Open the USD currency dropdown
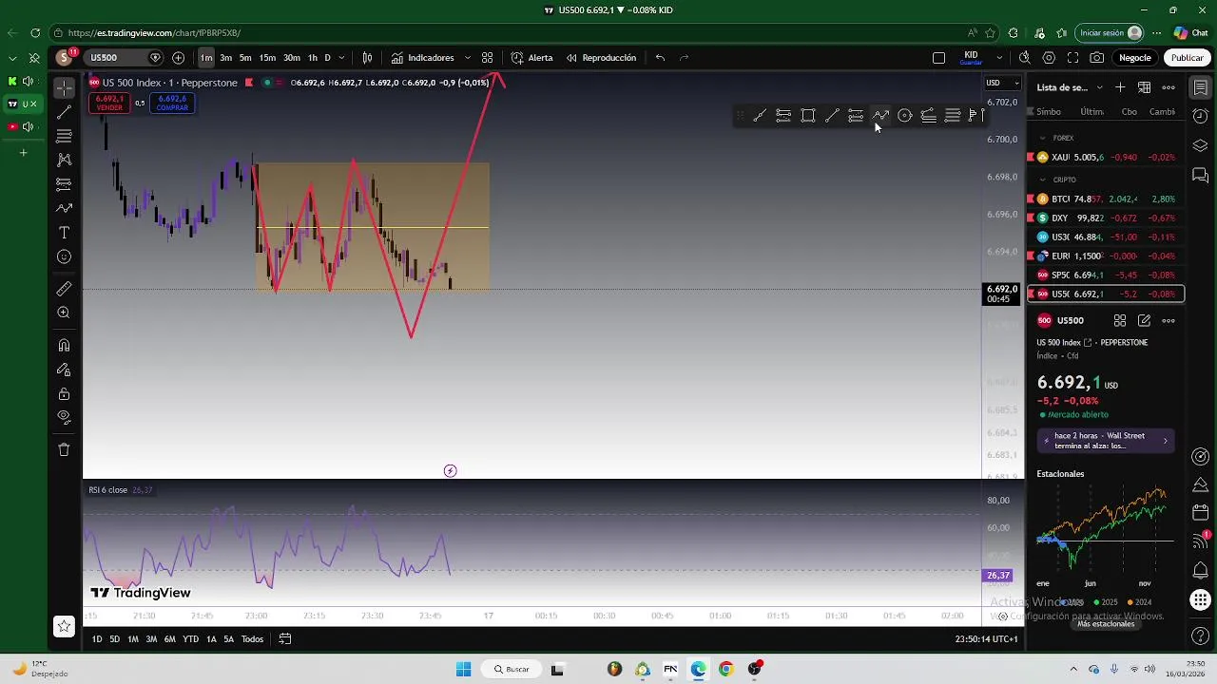The width and height of the screenshot is (1217, 684). 1002,83
